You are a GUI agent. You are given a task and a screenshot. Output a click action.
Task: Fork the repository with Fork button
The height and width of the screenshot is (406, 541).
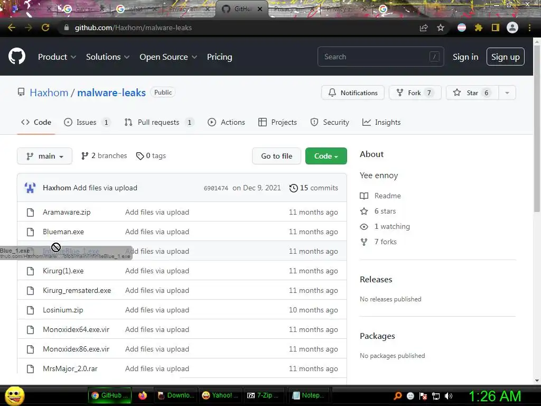pyautogui.click(x=415, y=93)
